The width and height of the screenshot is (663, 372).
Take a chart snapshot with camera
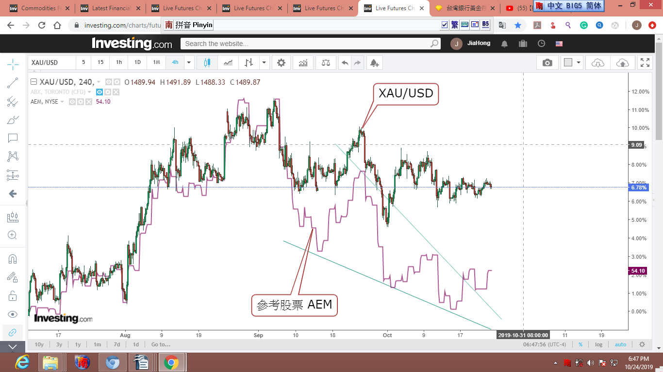[547, 62]
